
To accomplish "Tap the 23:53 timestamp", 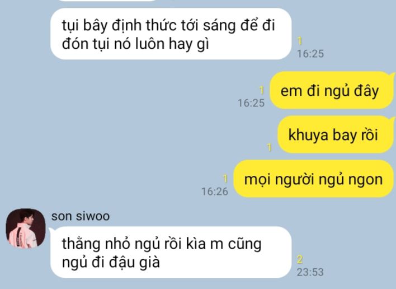I will tap(310, 272).
